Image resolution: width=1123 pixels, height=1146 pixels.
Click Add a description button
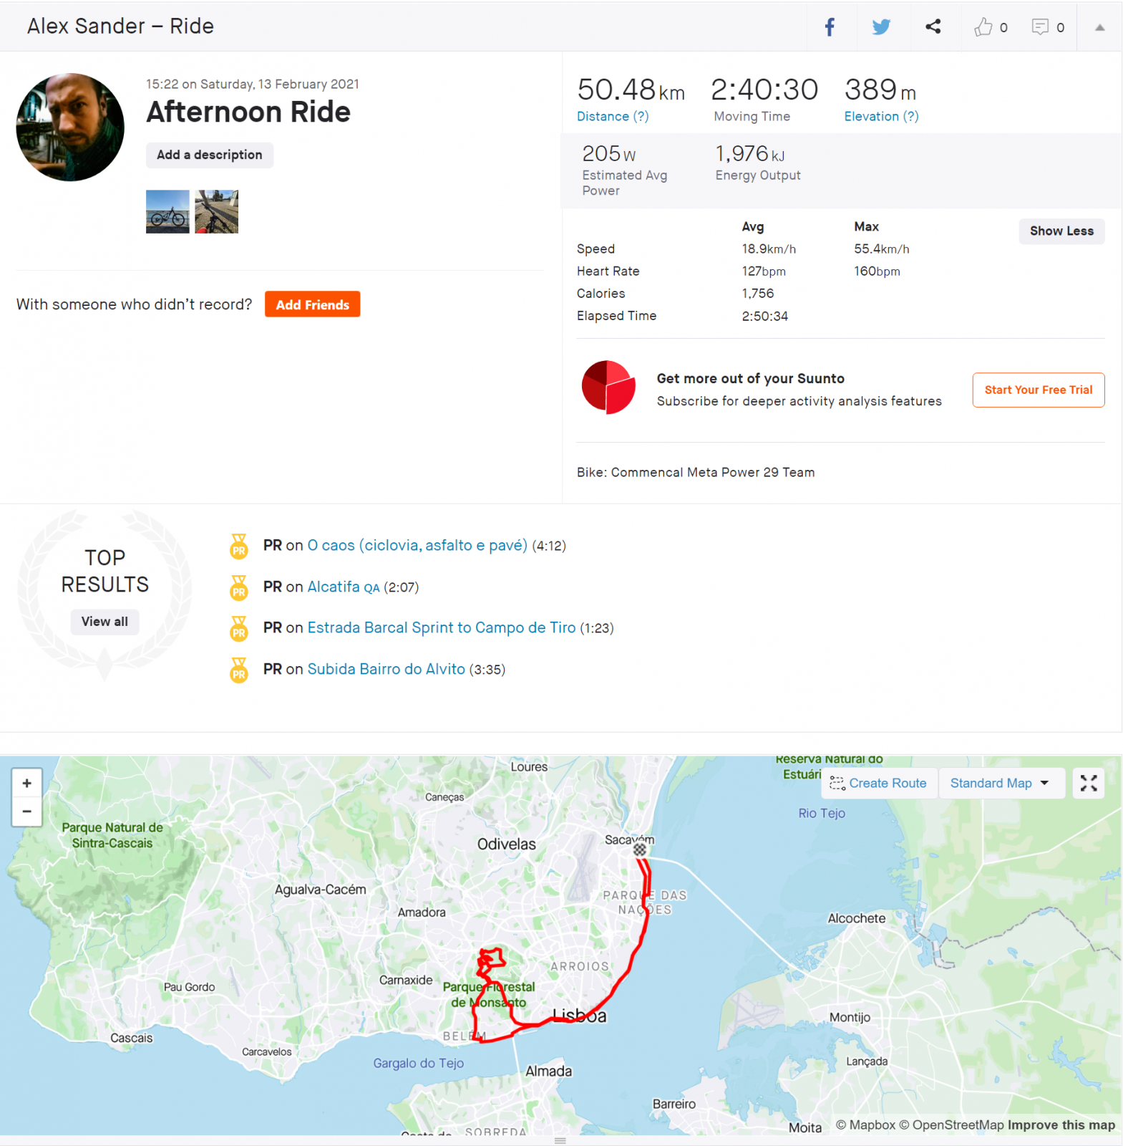[x=210, y=155]
